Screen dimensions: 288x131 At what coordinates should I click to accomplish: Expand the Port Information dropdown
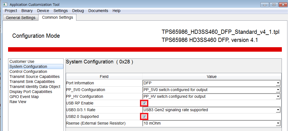(279, 83)
